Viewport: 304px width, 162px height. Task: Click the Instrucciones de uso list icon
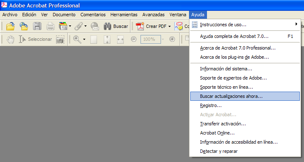(x=194, y=25)
